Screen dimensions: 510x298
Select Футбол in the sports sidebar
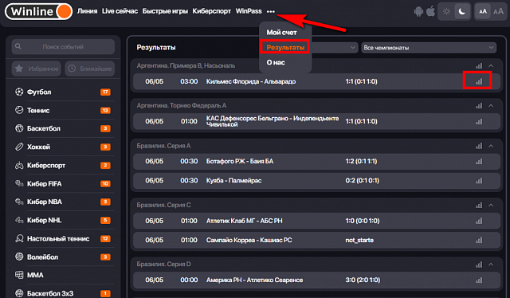pyautogui.click(x=63, y=92)
